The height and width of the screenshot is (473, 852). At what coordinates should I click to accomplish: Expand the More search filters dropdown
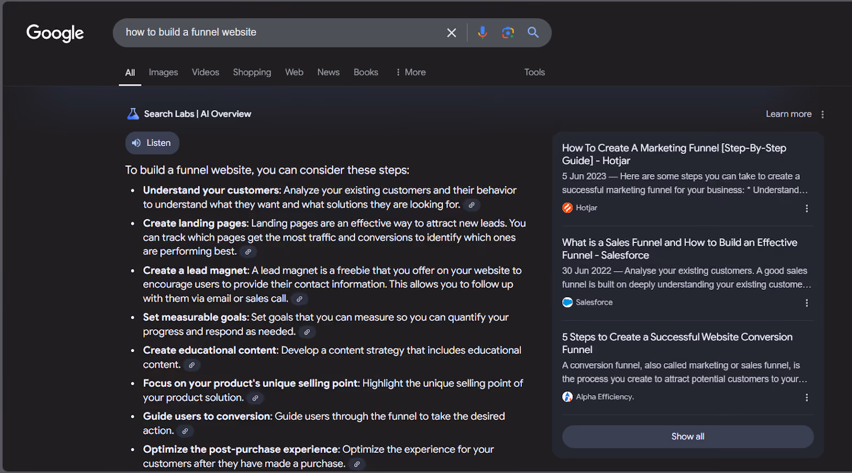click(411, 72)
